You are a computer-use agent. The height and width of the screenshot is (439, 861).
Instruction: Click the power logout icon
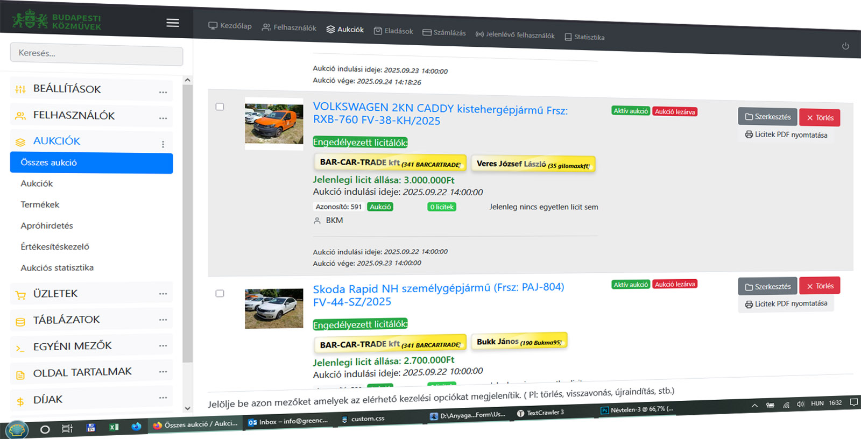pyautogui.click(x=845, y=46)
